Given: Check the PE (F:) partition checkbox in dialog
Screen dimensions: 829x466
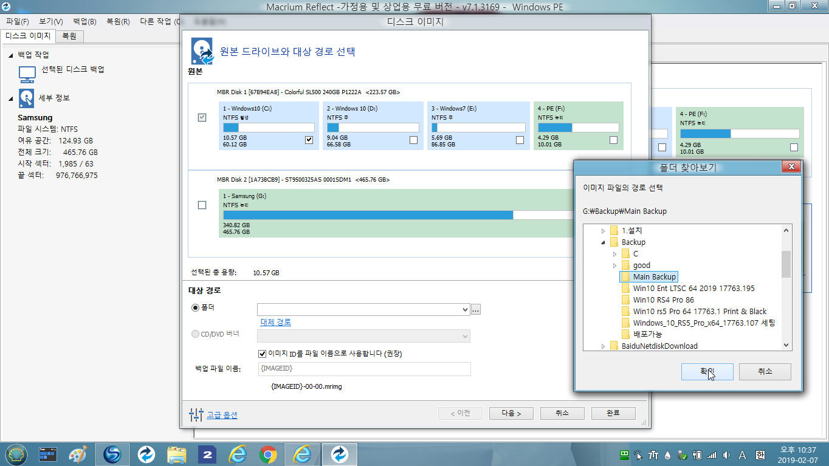Looking at the screenshot, I should pyautogui.click(x=613, y=140).
